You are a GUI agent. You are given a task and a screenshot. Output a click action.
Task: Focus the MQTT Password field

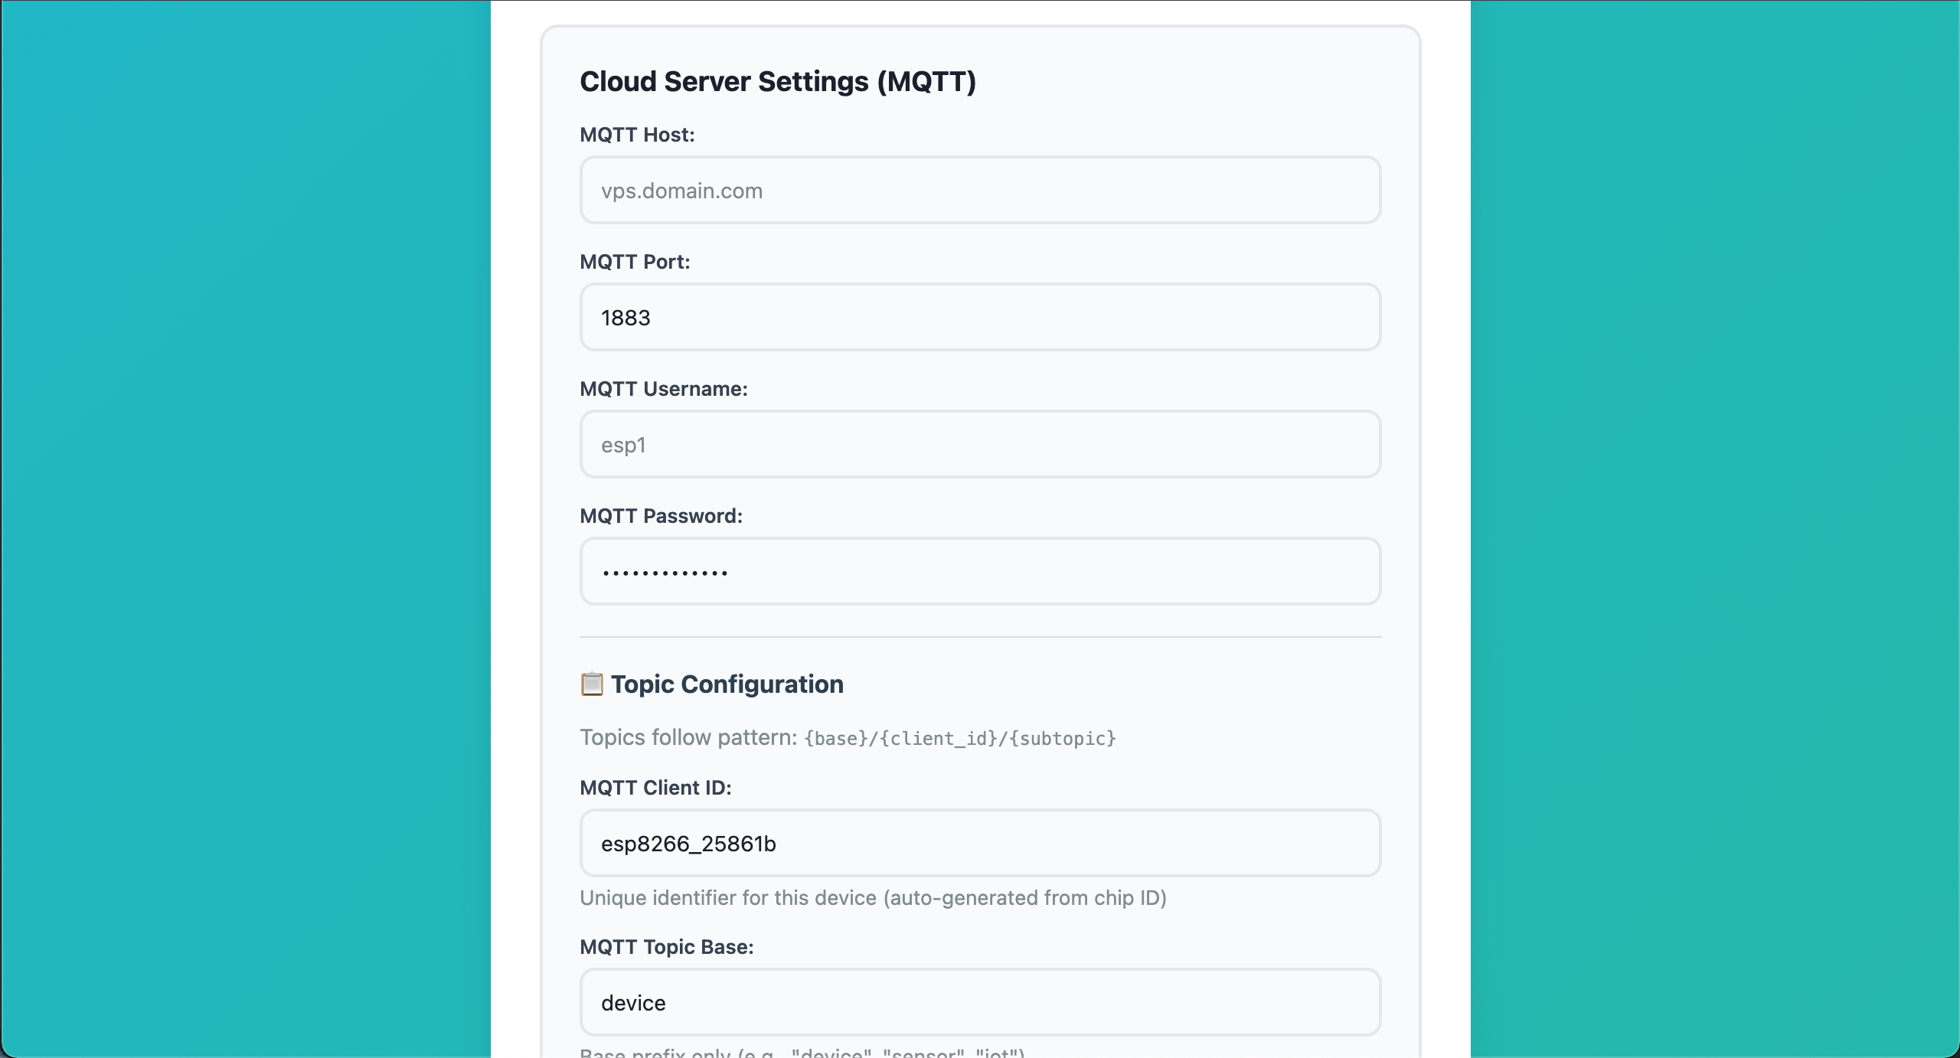click(980, 571)
